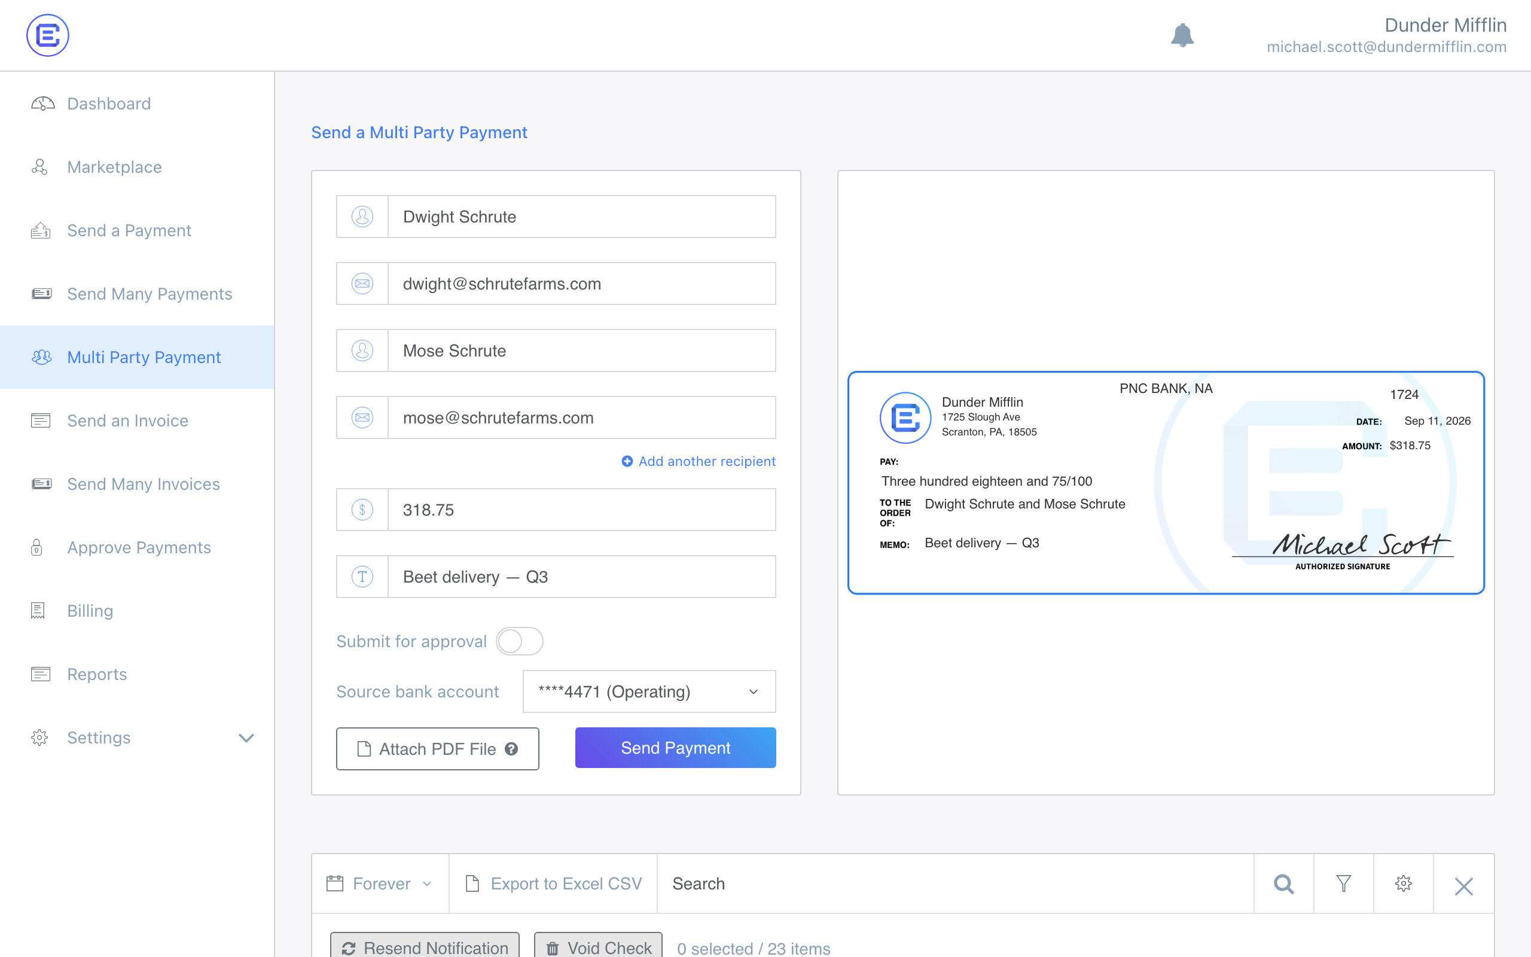Click the Resend Notification button
The image size is (1531, 957).
pyautogui.click(x=425, y=946)
